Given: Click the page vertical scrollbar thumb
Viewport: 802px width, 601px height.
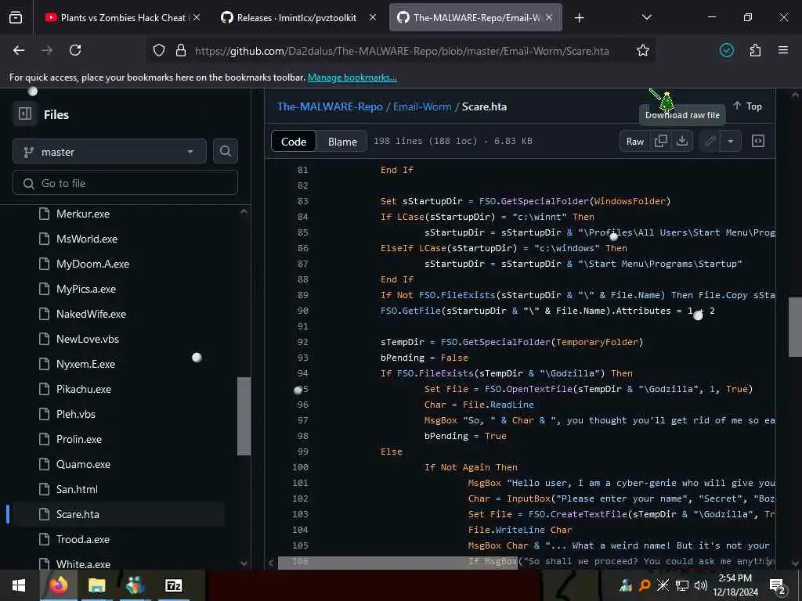Looking at the screenshot, I should (x=795, y=326).
